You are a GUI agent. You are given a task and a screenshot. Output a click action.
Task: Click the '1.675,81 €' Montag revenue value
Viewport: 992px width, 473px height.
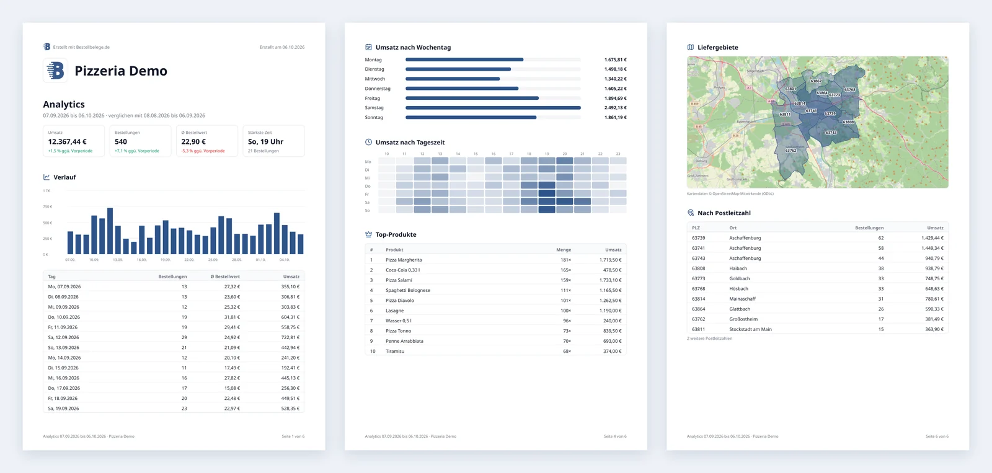[616, 60]
